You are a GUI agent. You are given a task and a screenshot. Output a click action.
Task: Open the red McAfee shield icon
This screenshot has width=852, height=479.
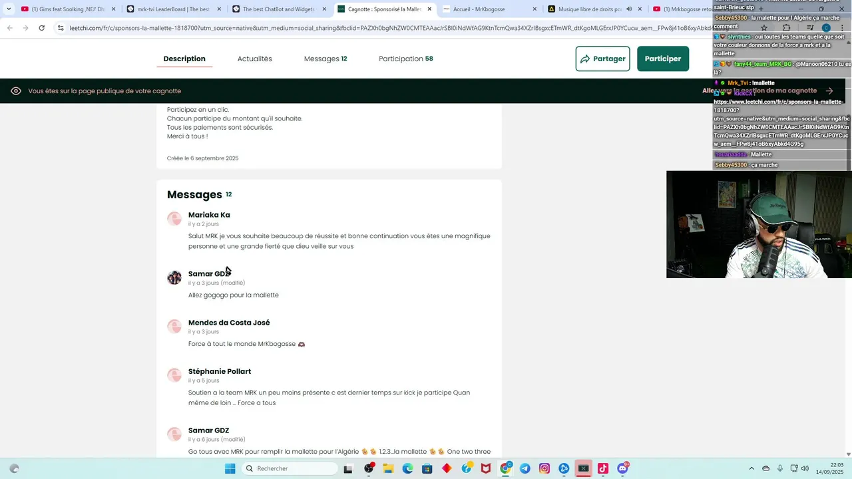486,468
